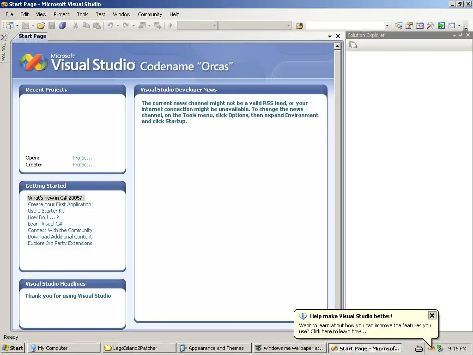Open the Project menu
Viewport: 473px width, 355px height.
click(x=61, y=14)
